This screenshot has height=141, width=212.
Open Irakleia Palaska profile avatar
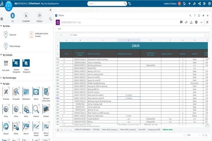coord(179,4)
